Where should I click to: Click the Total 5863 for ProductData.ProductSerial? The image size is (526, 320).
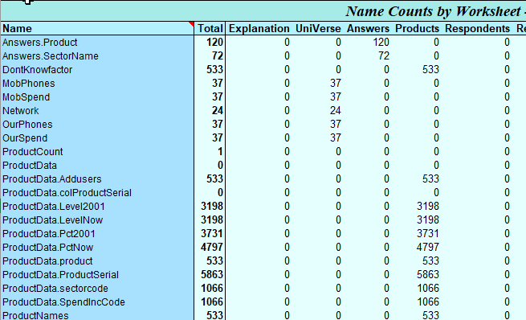coord(212,275)
